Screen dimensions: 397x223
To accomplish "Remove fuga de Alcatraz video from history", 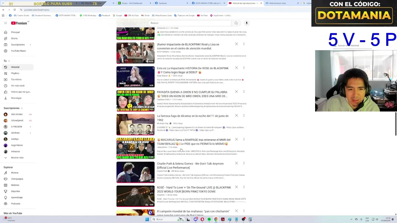I will pyautogui.click(x=236, y=116).
